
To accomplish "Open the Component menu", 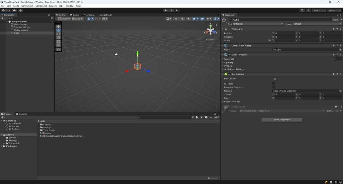I will click(x=41, y=6).
